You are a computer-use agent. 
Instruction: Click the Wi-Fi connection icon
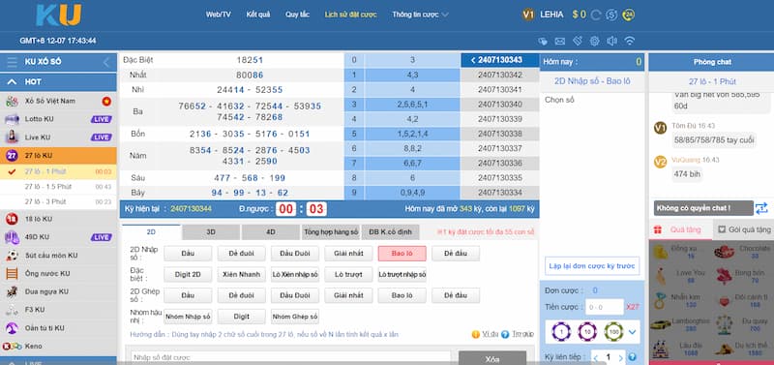630,41
